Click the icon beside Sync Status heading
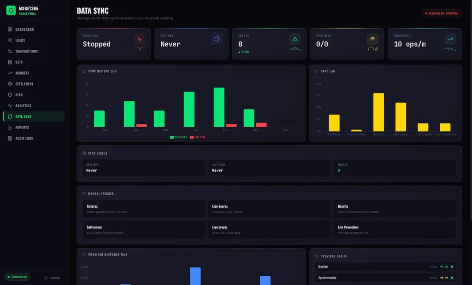 click(x=84, y=153)
